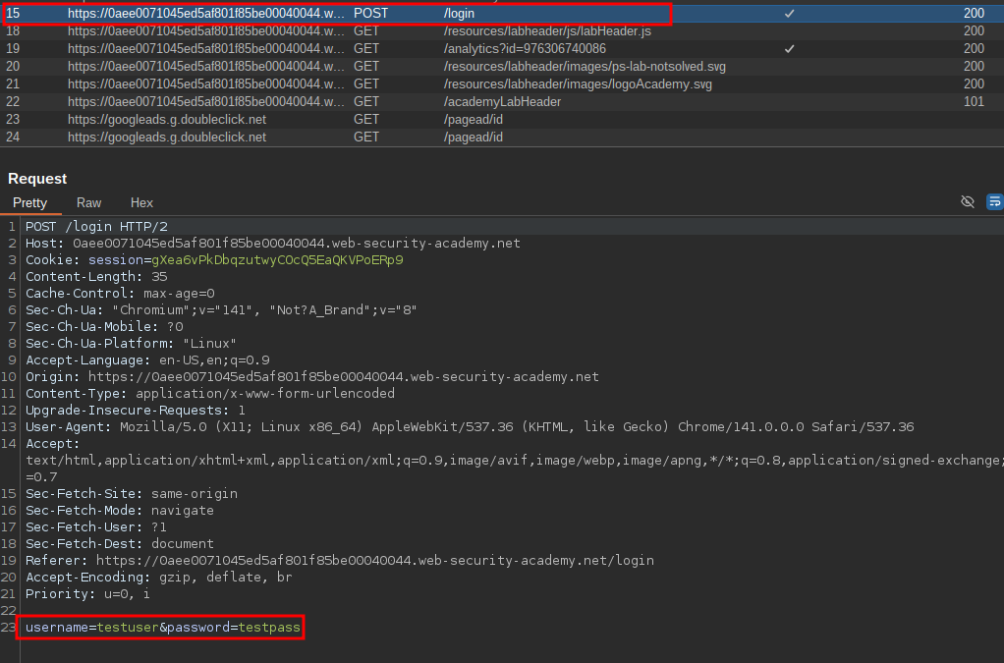Toggle the line wrap icon
Screen dimensions: 1004x663
pyautogui.click(x=994, y=201)
